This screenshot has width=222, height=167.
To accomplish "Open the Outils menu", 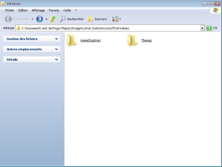I will (x=67, y=10).
